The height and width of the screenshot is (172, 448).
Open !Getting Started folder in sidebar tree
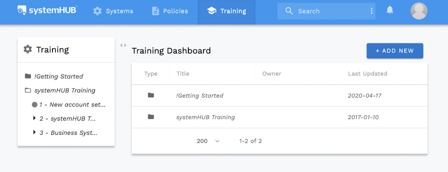point(59,76)
